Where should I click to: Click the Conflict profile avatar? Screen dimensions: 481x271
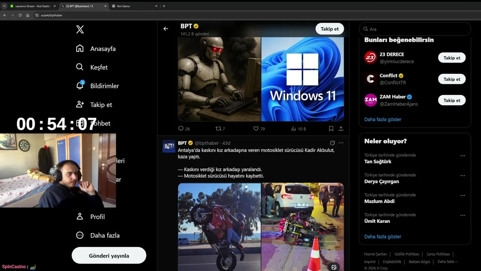pyautogui.click(x=371, y=79)
